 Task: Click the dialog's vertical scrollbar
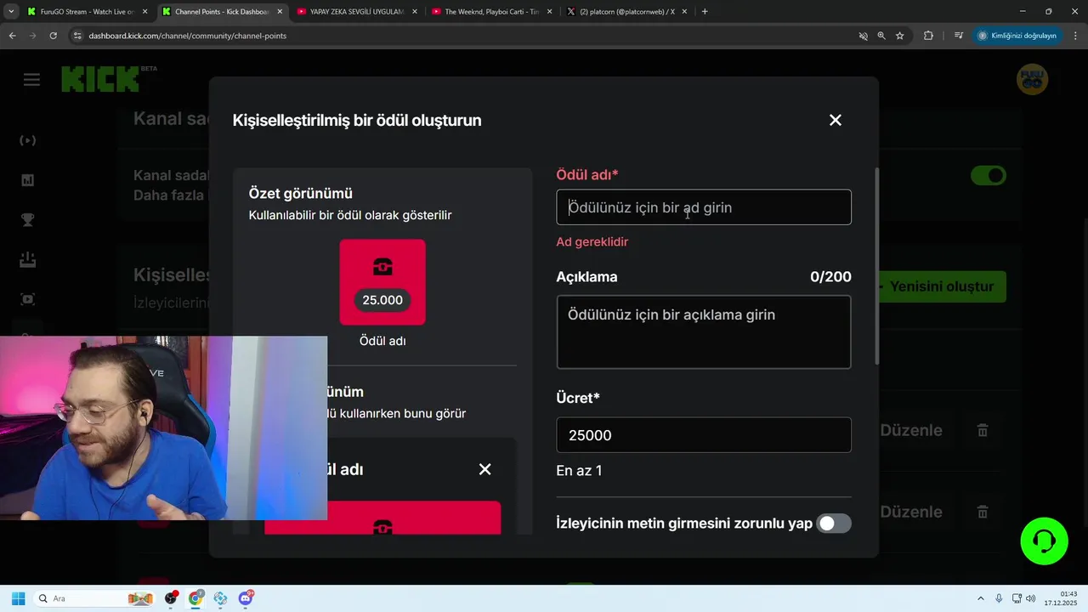tap(876, 268)
